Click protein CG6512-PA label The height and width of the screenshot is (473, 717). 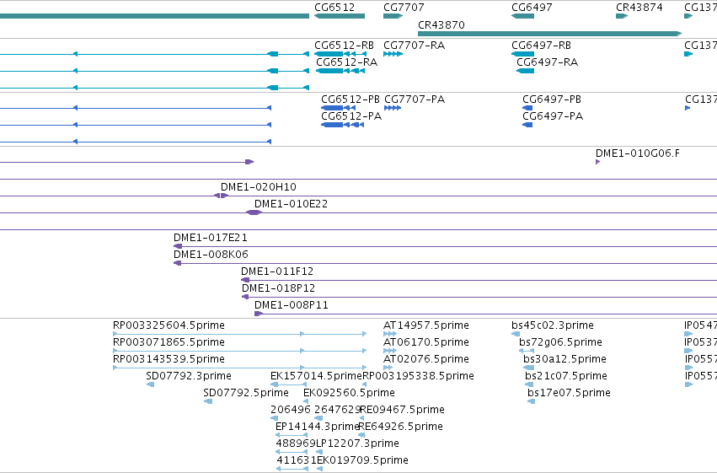351,116
